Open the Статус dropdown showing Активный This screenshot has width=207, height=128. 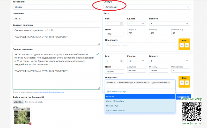[x=147, y=7]
